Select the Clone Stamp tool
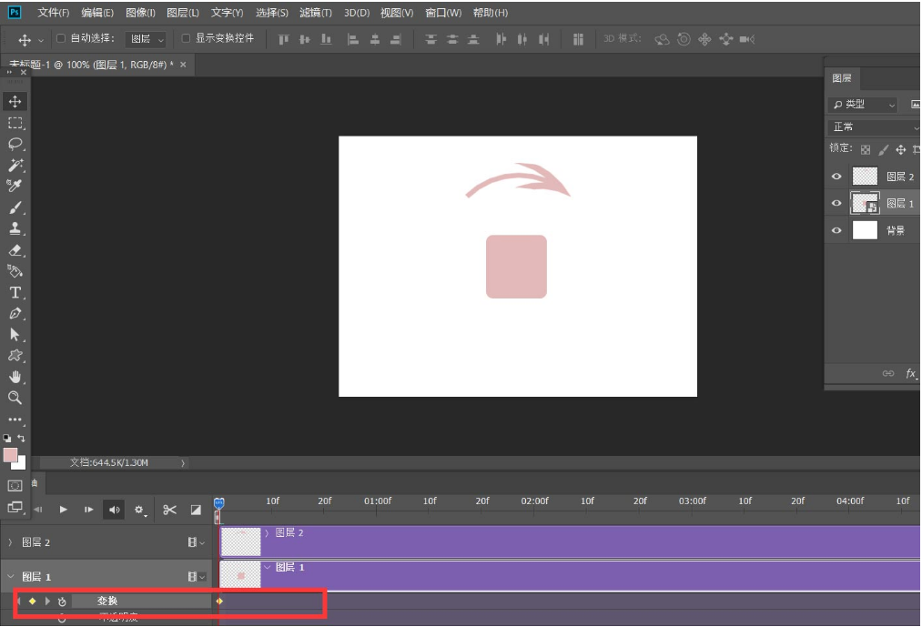The image size is (922, 627). point(15,228)
